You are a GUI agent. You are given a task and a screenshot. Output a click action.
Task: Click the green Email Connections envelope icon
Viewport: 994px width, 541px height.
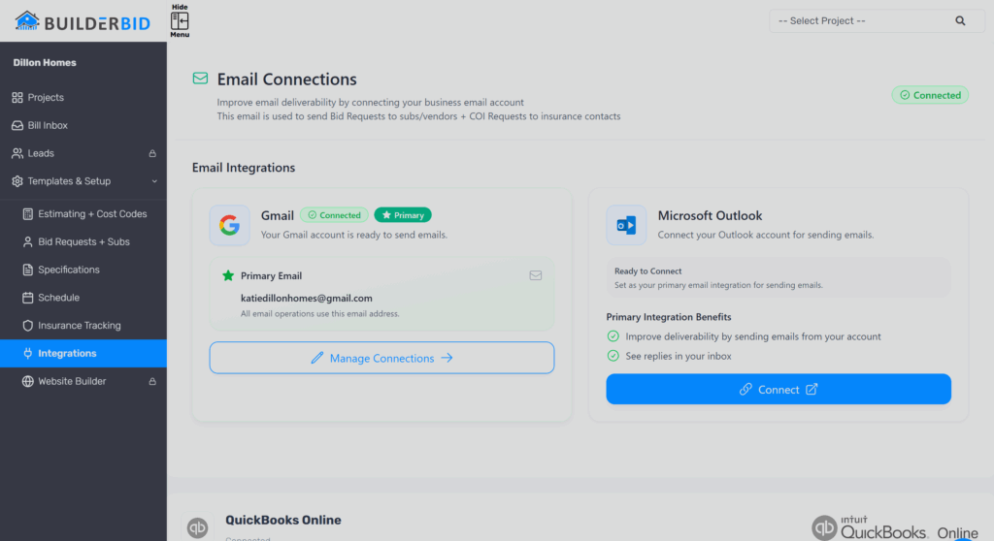[200, 80]
